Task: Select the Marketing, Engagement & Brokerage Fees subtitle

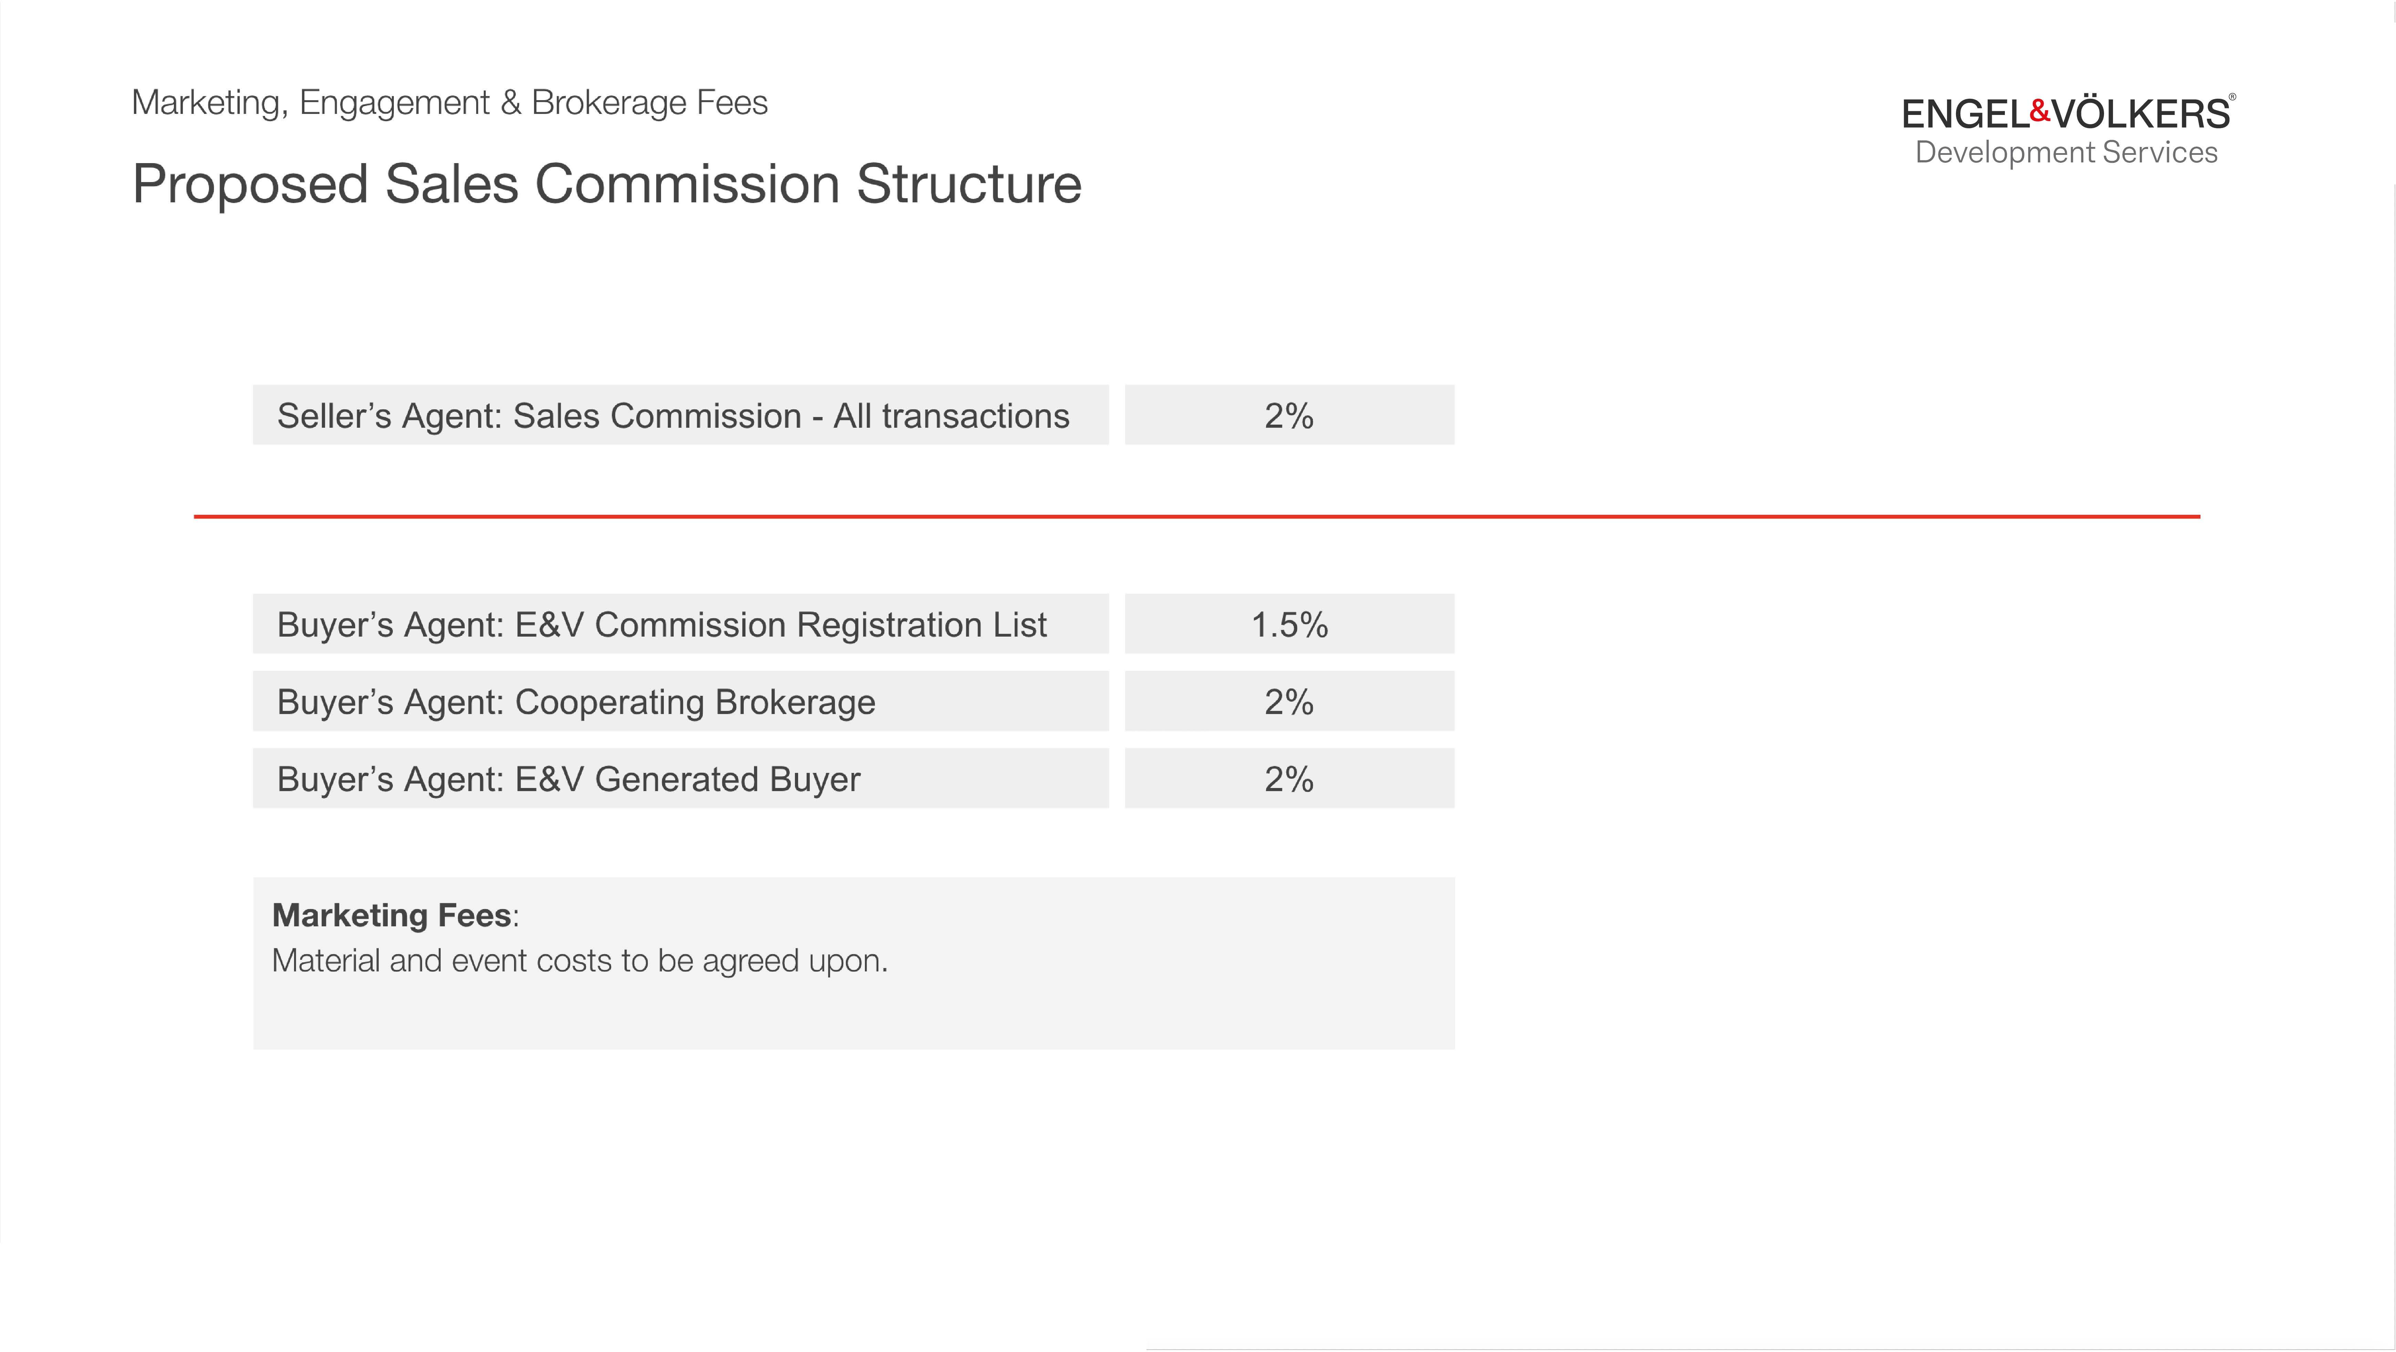Action: coord(449,102)
